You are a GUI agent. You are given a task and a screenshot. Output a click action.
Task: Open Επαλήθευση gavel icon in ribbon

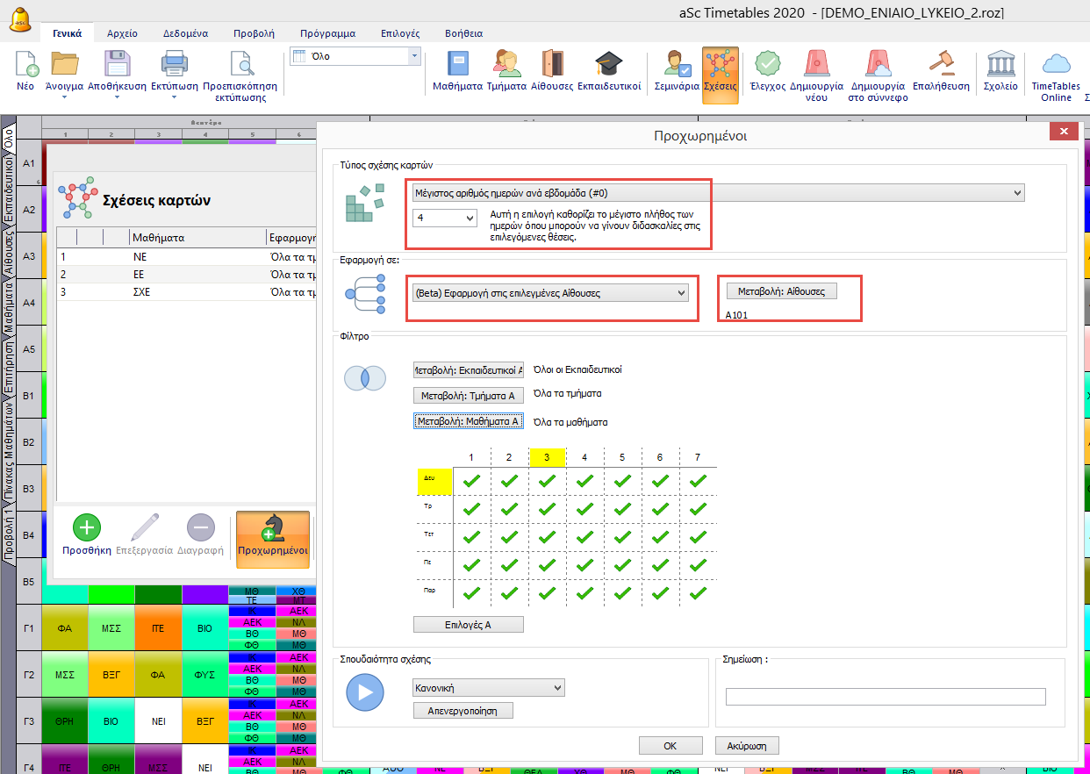pos(941,65)
